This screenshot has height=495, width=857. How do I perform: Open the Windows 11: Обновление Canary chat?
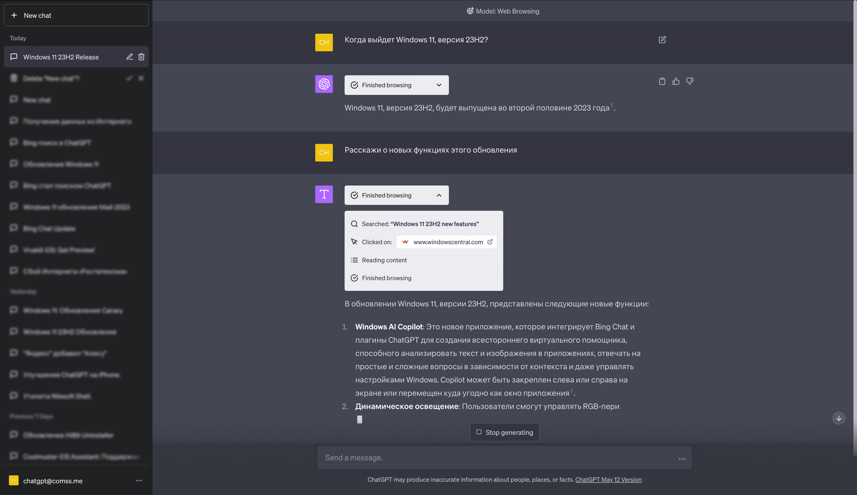point(77,310)
